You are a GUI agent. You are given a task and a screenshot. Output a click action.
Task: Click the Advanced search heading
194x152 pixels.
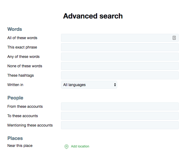[93, 16]
